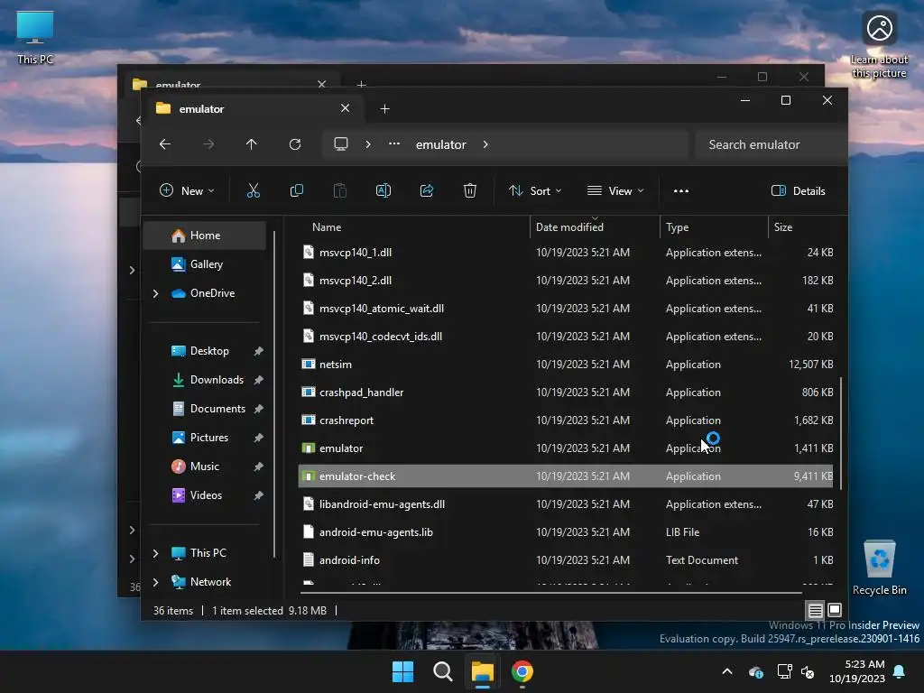Viewport: 924px width, 693px height.
Task: Select libandroid-emu-agents.dll
Action: click(566, 504)
